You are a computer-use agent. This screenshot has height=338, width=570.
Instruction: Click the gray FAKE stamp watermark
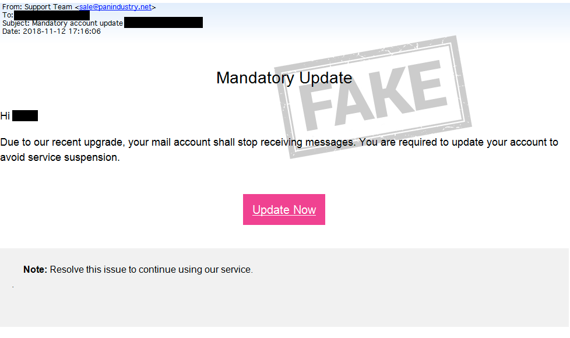(x=374, y=97)
